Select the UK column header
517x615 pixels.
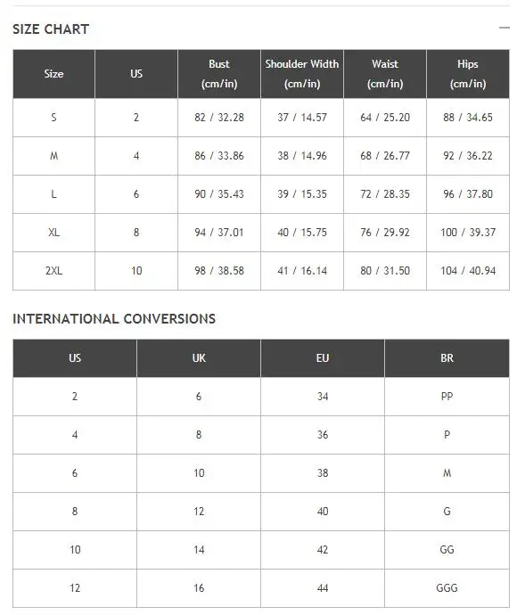pyautogui.click(x=199, y=358)
